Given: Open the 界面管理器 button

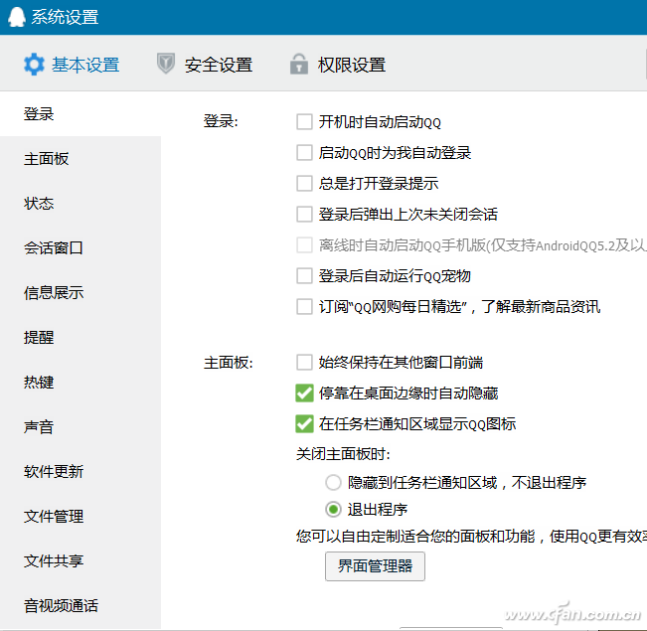Looking at the screenshot, I should 375,565.
